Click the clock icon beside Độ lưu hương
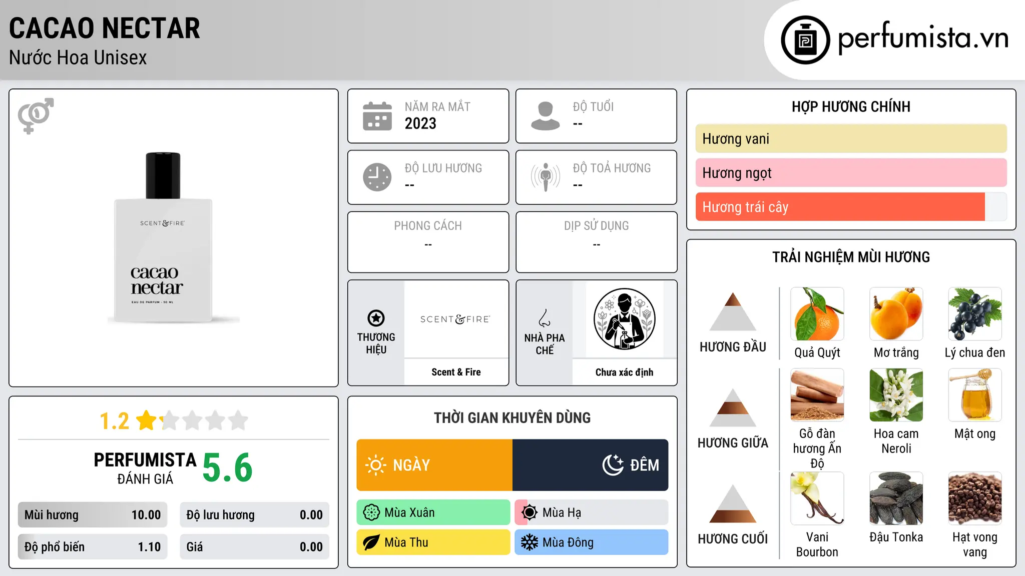Viewport: 1025px width, 576px height. (x=377, y=177)
